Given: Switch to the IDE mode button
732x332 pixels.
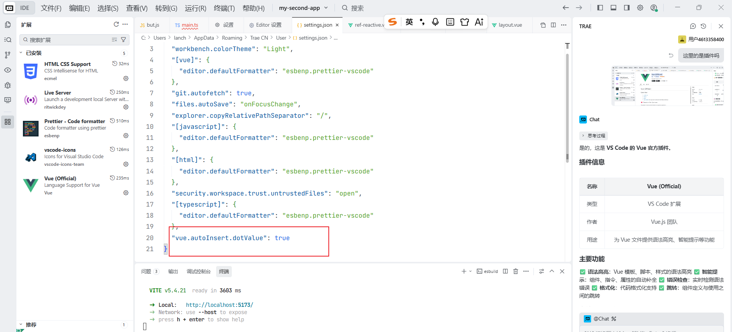Looking at the screenshot, I should [x=19, y=8].
